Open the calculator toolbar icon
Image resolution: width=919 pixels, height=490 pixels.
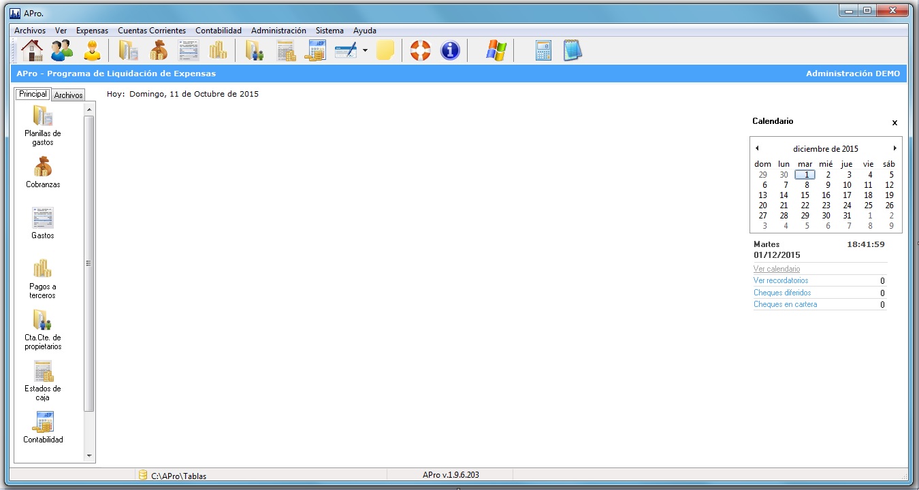(543, 50)
